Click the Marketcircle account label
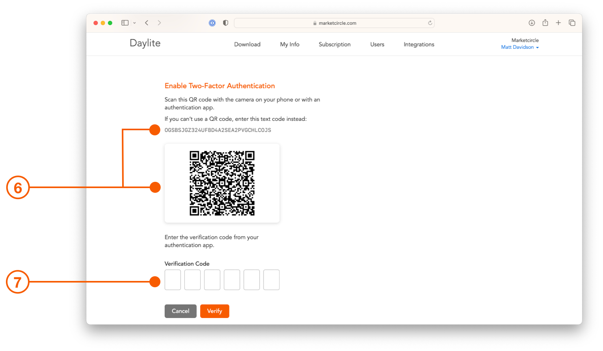The image size is (603, 351). tap(525, 40)
